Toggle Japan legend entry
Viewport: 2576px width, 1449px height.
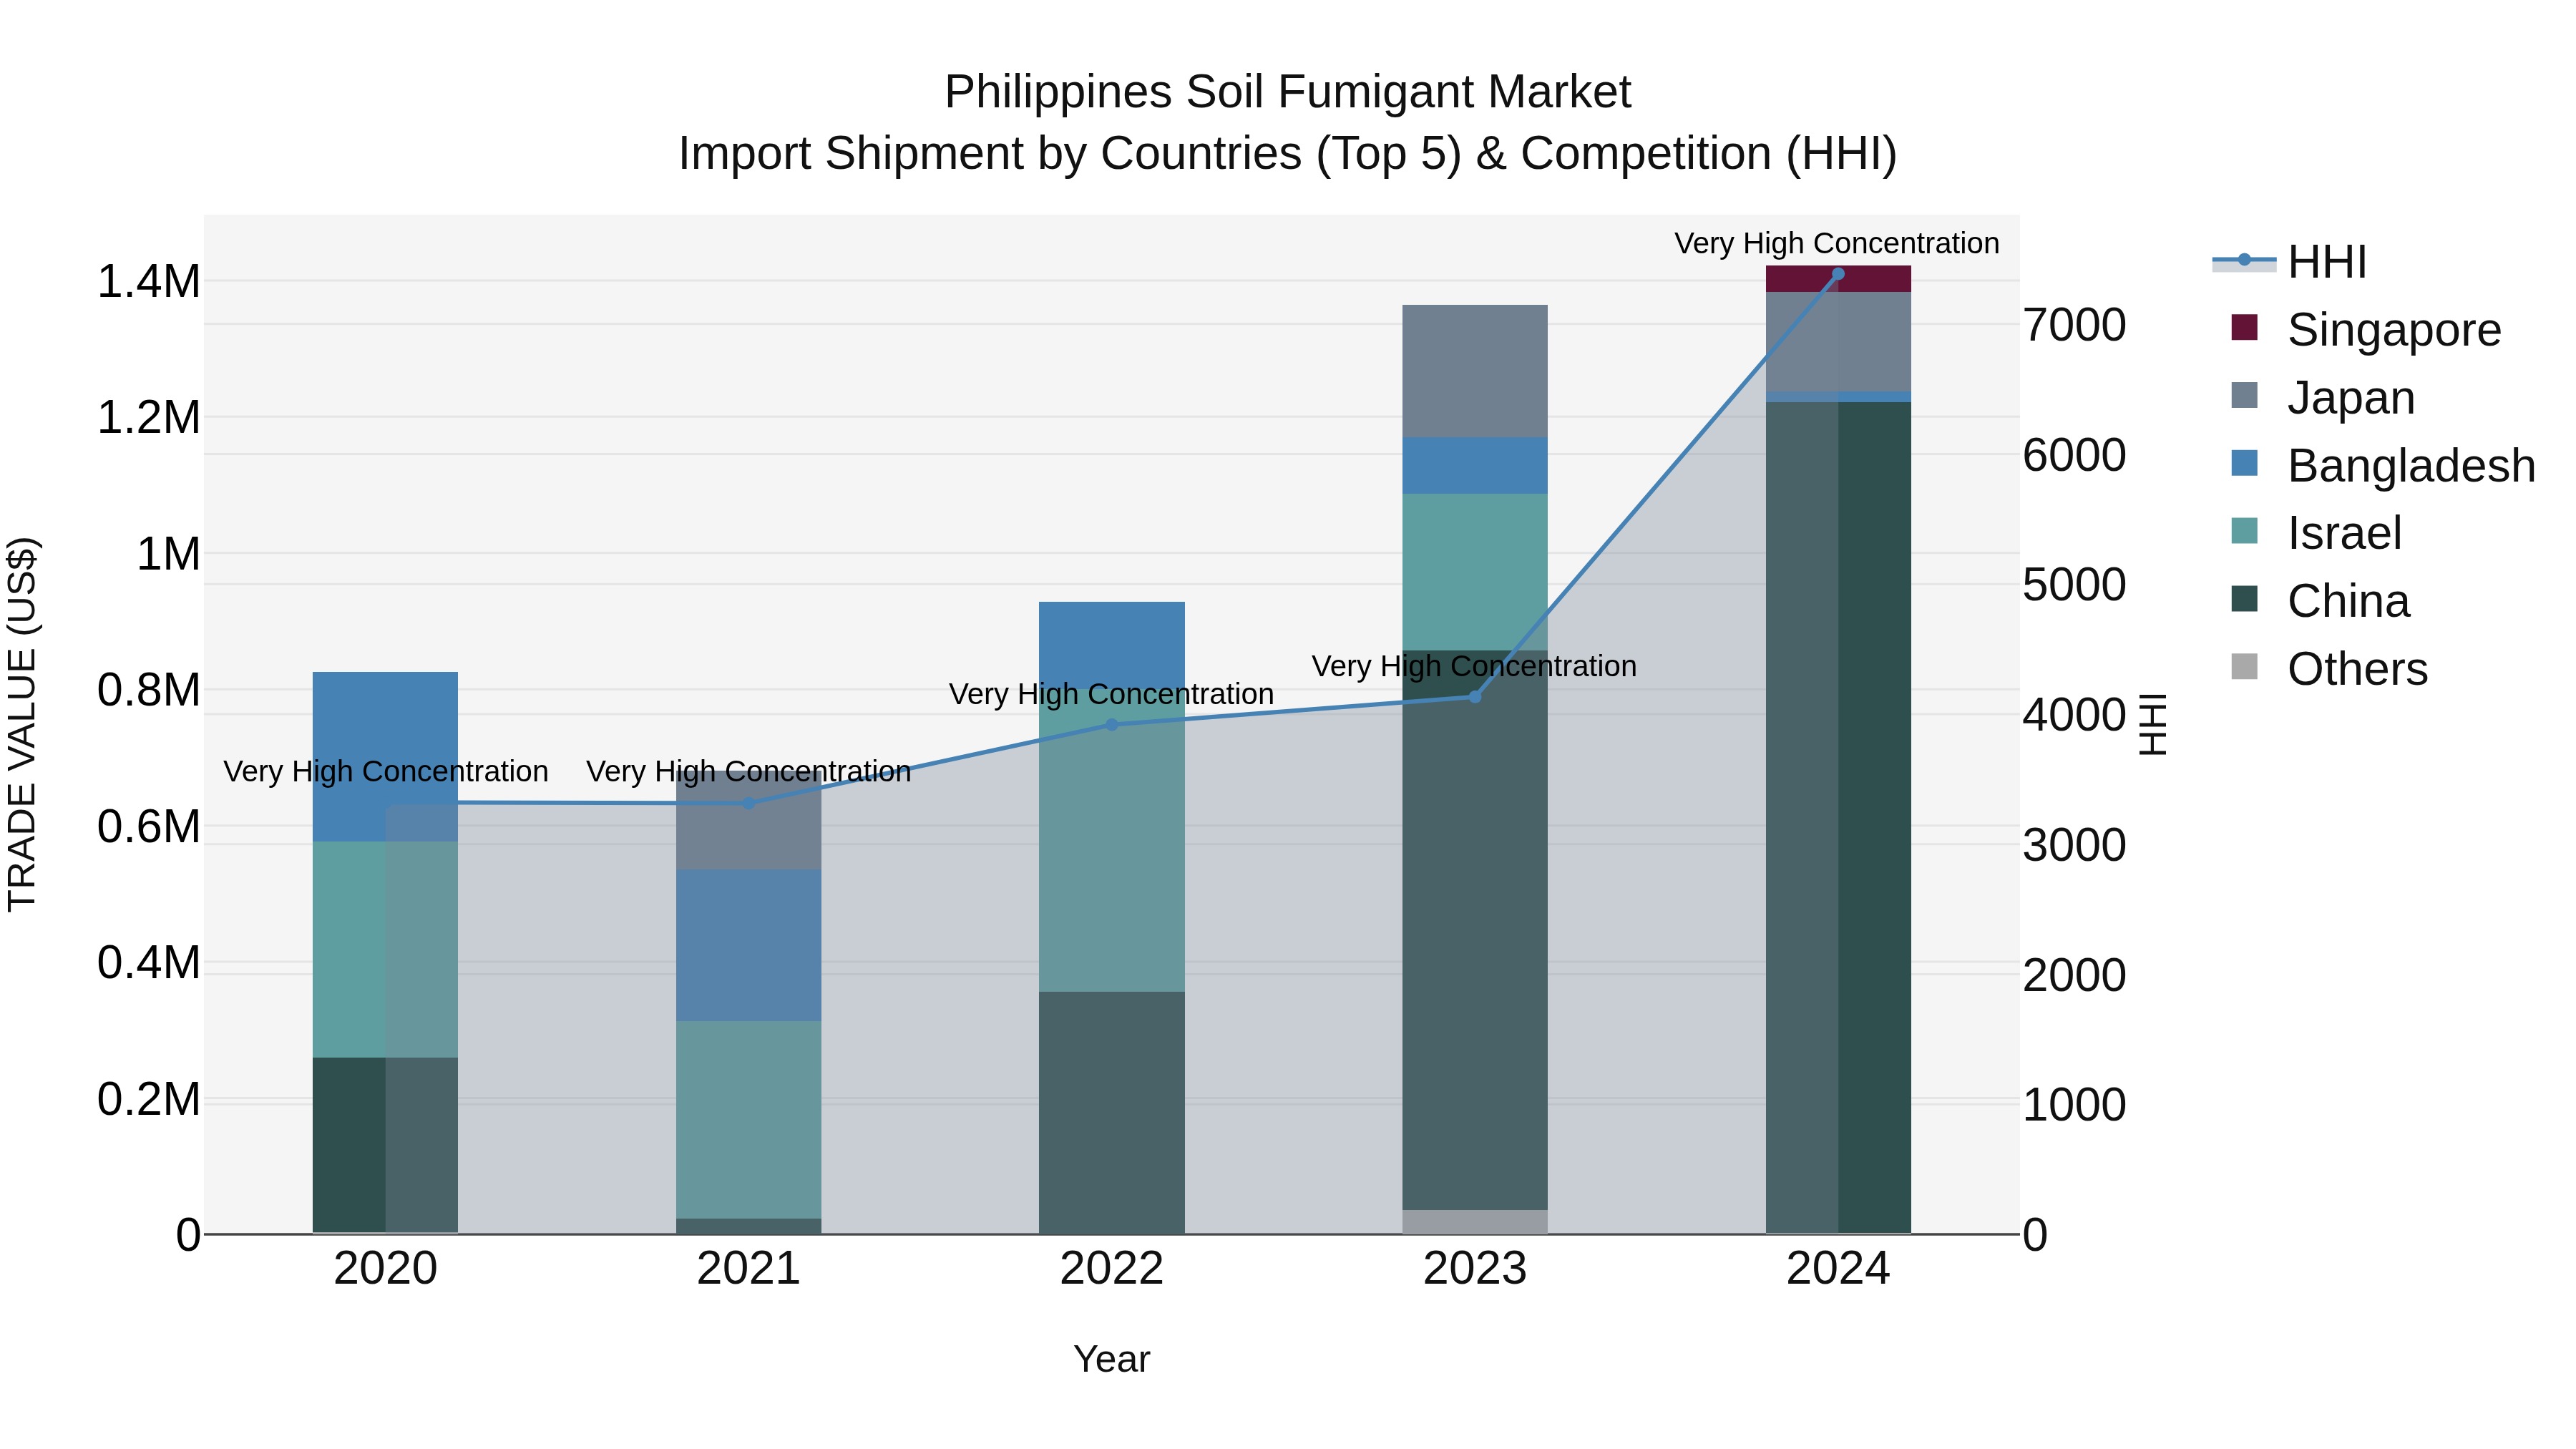2323,397
